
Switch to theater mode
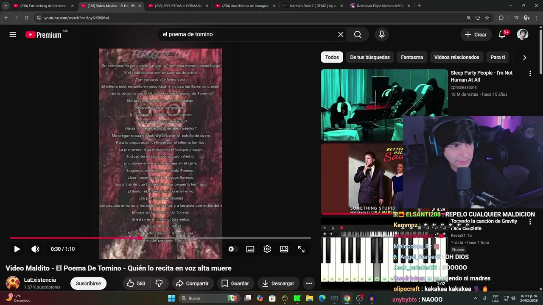(284, 249)
